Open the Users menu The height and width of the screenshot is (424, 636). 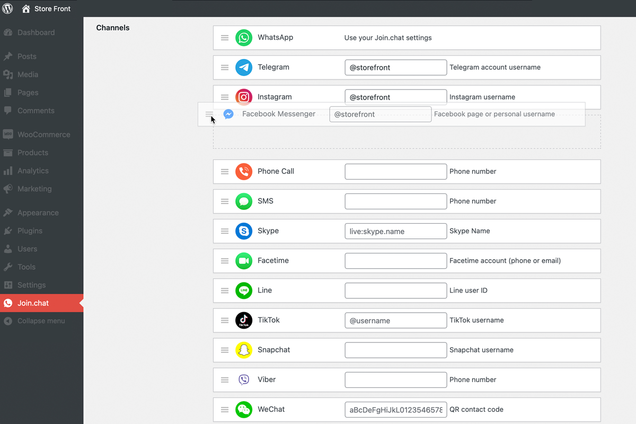[x=41, y=249]
